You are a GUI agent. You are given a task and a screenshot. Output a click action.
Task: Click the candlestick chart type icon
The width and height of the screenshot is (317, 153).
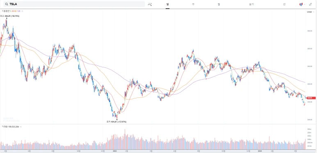[301, 4]
